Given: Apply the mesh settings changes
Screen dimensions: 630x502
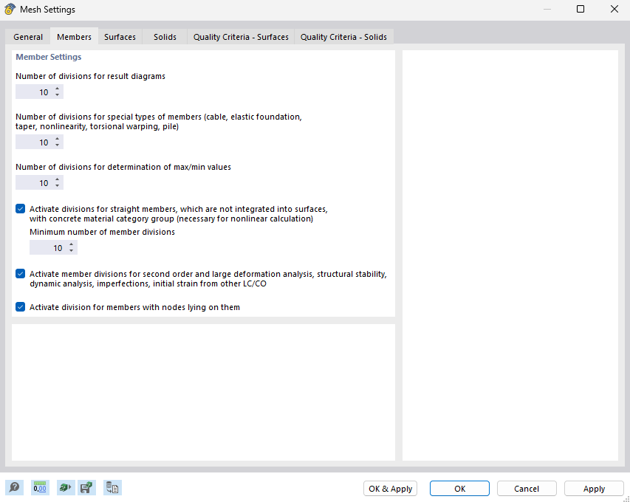Looking at the screenshot, I should point(594,488).
